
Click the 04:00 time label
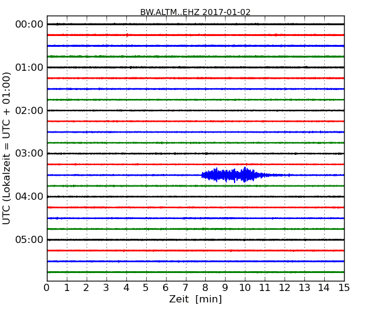coord(29,197)
